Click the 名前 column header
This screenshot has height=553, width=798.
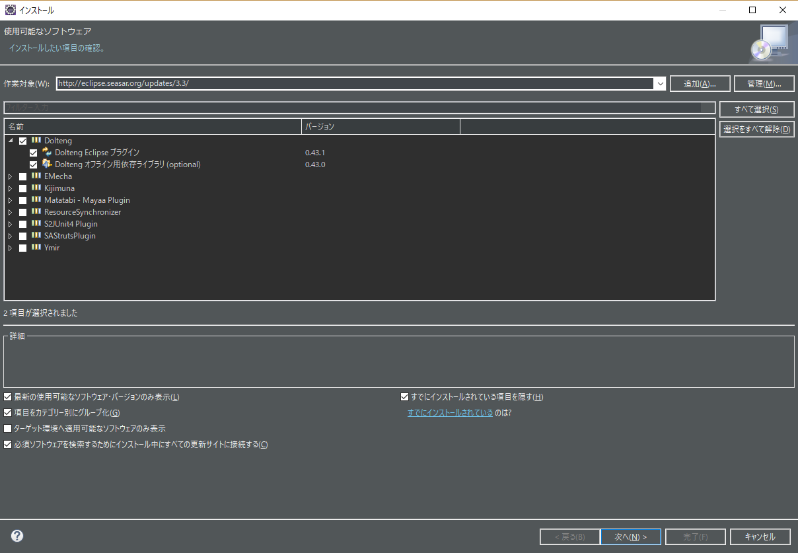[153, 126]
